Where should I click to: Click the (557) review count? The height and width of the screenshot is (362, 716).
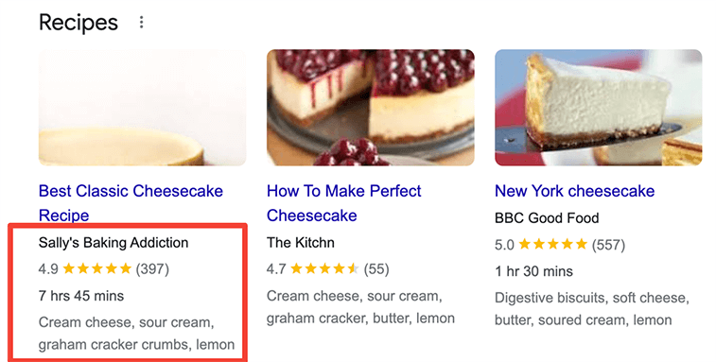(x=608, y=245)
